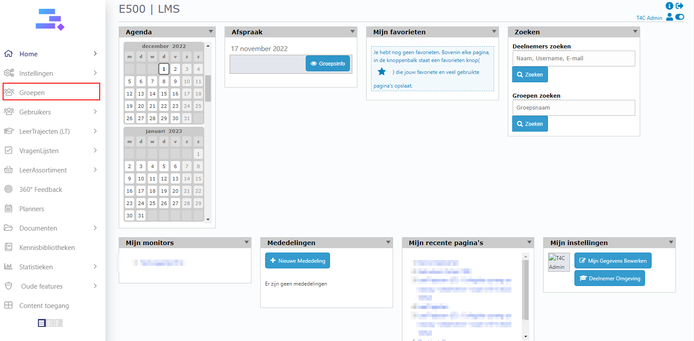Screen dimensions: 694x341
Task: Open Groepen in the sidebar menu
Action: [x=32, y=92]
